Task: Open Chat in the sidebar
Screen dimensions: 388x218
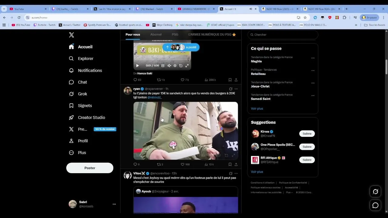Action: click(x=78, y=82)
